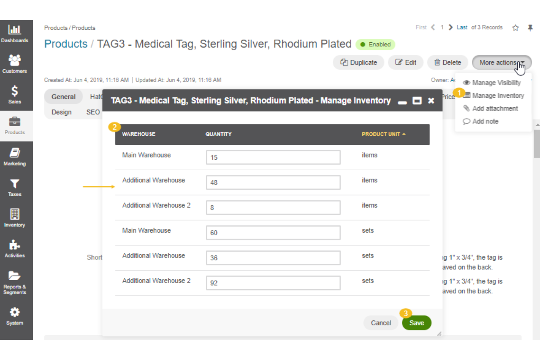Open Reports & Segments folder icon

pyautogui.click(x=15, y=275)
